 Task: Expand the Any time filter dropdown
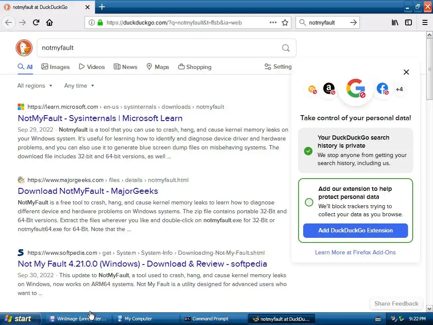pyautogui.click(x=79, y=85)
